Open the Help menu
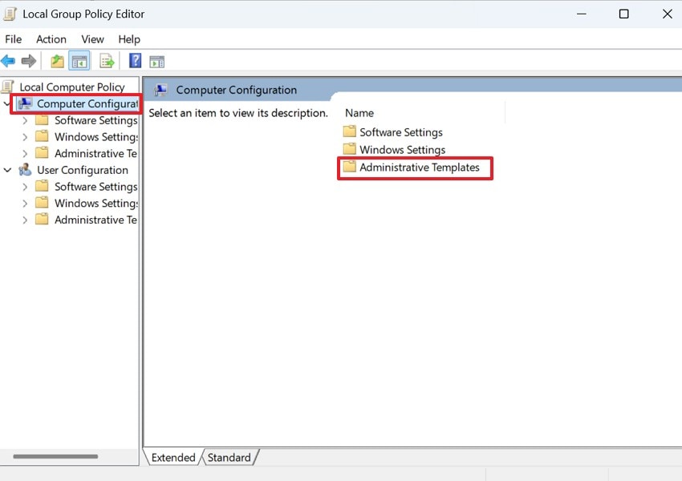This screenshot has height=481, width=682. click(129, 39)
